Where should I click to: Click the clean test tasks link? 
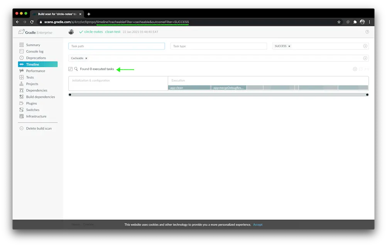[x=113, y=32]
